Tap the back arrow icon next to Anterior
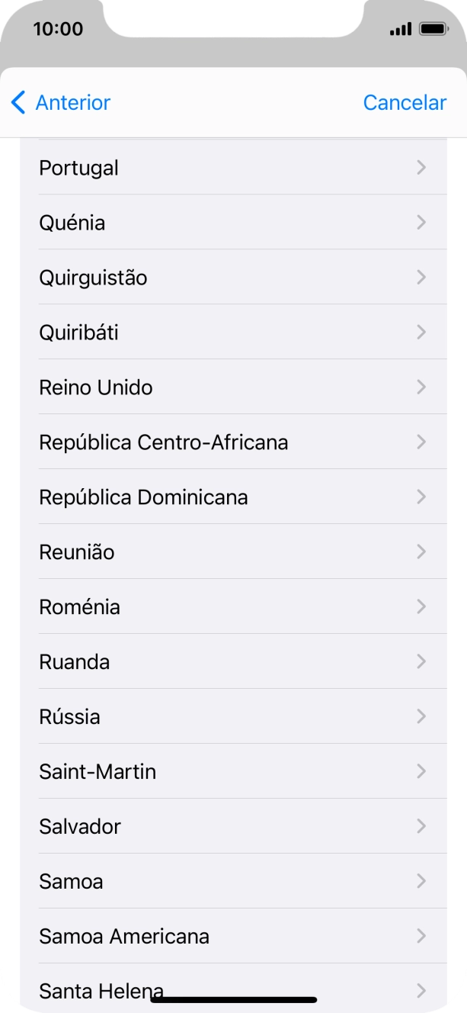 click(19, 102)
